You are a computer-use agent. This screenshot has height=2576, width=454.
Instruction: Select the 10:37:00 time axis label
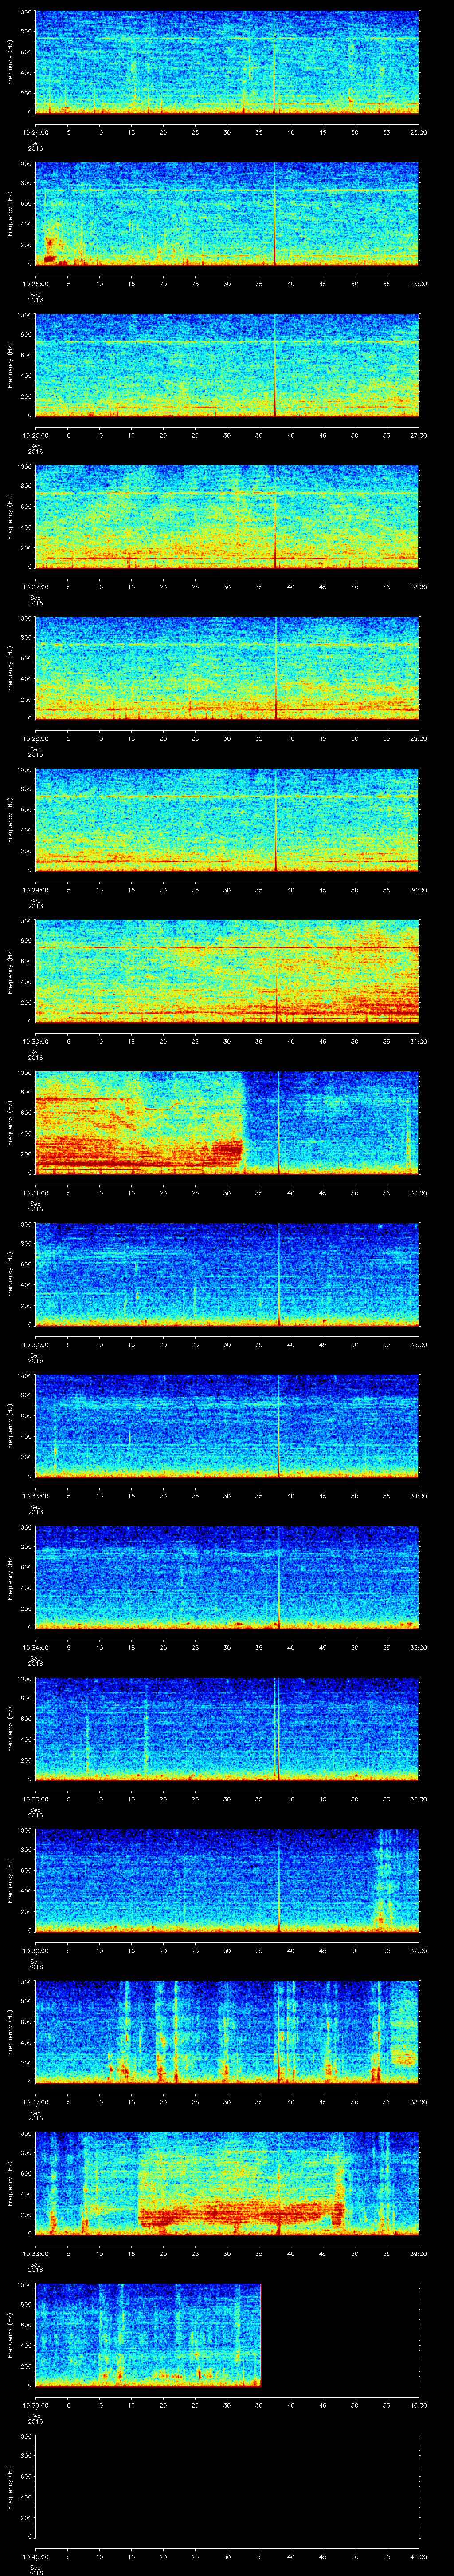pyautogui.click(x=35, y=2102)
